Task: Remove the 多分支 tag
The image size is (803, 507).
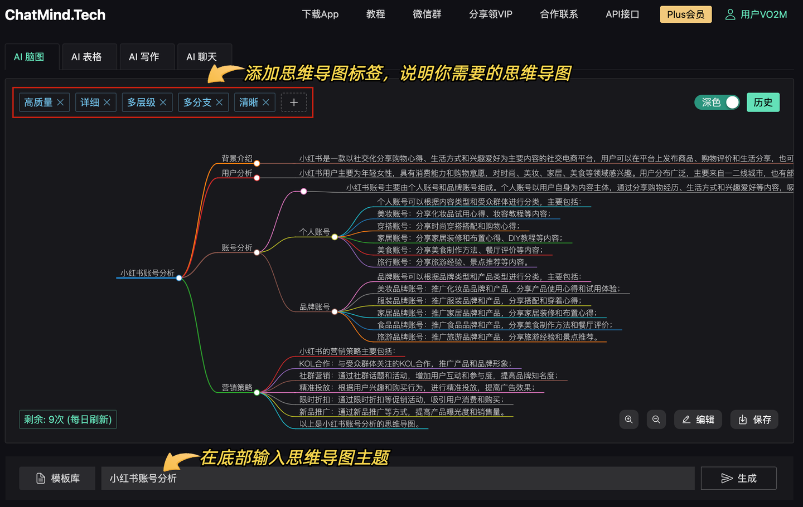Action: tap(219, 103)
